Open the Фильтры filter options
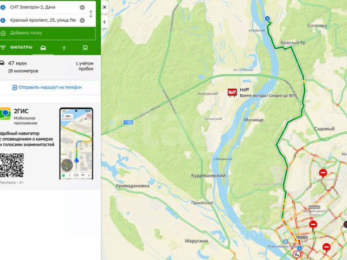Viewport: 347px width, 260px height. (x=16, y=47)
